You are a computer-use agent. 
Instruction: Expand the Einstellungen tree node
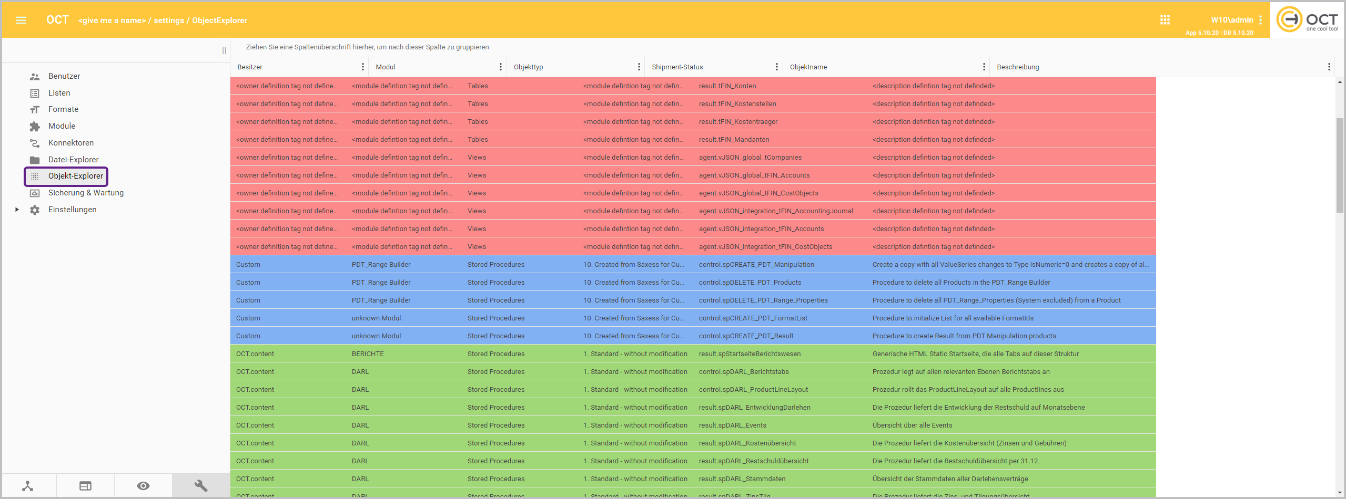click(x=17, y=210)
